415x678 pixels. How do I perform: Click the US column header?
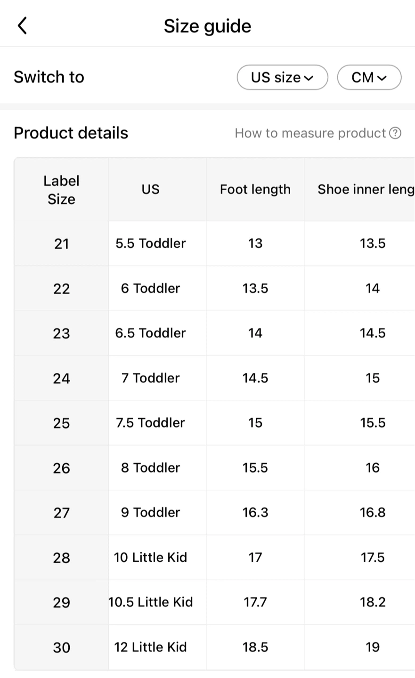pyautogui.click(x=150, y=189)
